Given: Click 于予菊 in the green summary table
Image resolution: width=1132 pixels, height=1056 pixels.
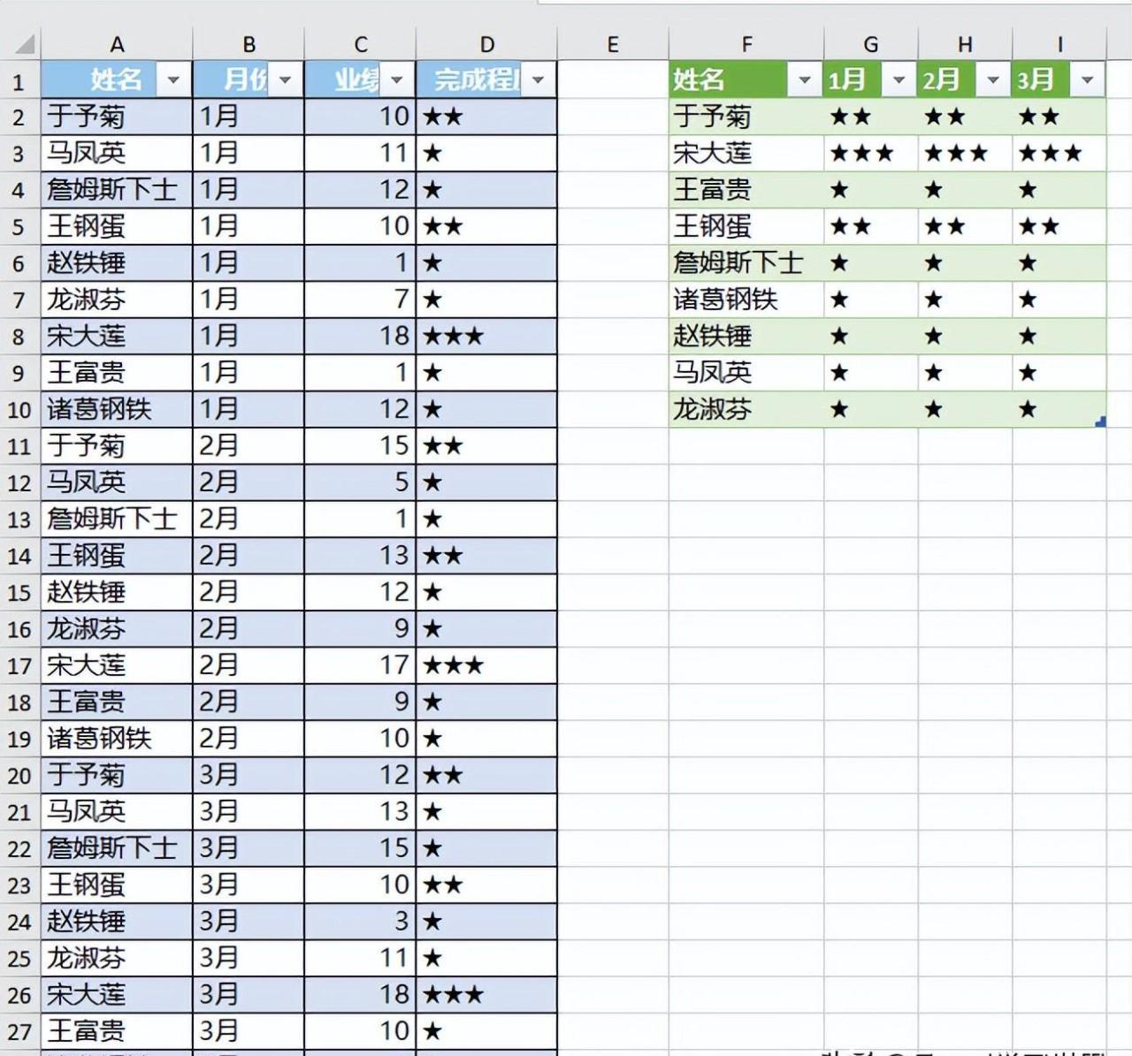Looking at the screenshot, I should click(746, 117).
